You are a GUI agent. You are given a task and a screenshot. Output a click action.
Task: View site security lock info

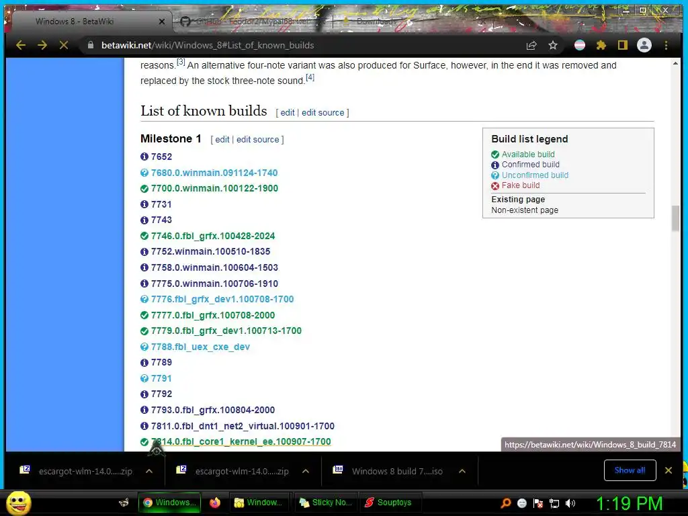(x=91, y=45)
